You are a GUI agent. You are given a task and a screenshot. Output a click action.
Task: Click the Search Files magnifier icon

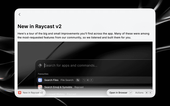(x=40, y=80)
